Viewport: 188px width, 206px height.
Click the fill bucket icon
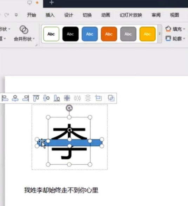(168, 29)
